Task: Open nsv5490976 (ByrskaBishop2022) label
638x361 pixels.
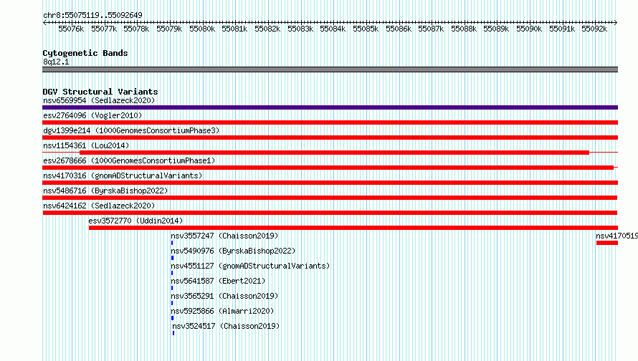Action: [x=233, y=251]
